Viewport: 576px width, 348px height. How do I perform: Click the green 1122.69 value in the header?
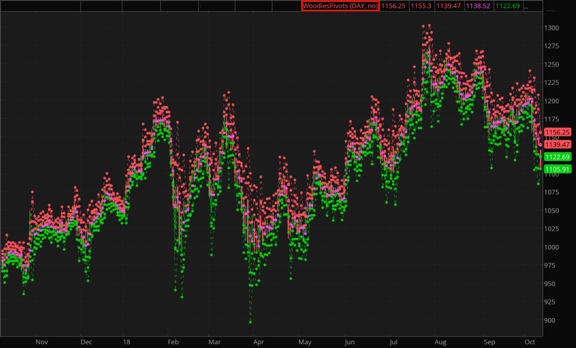coord(507,6)
